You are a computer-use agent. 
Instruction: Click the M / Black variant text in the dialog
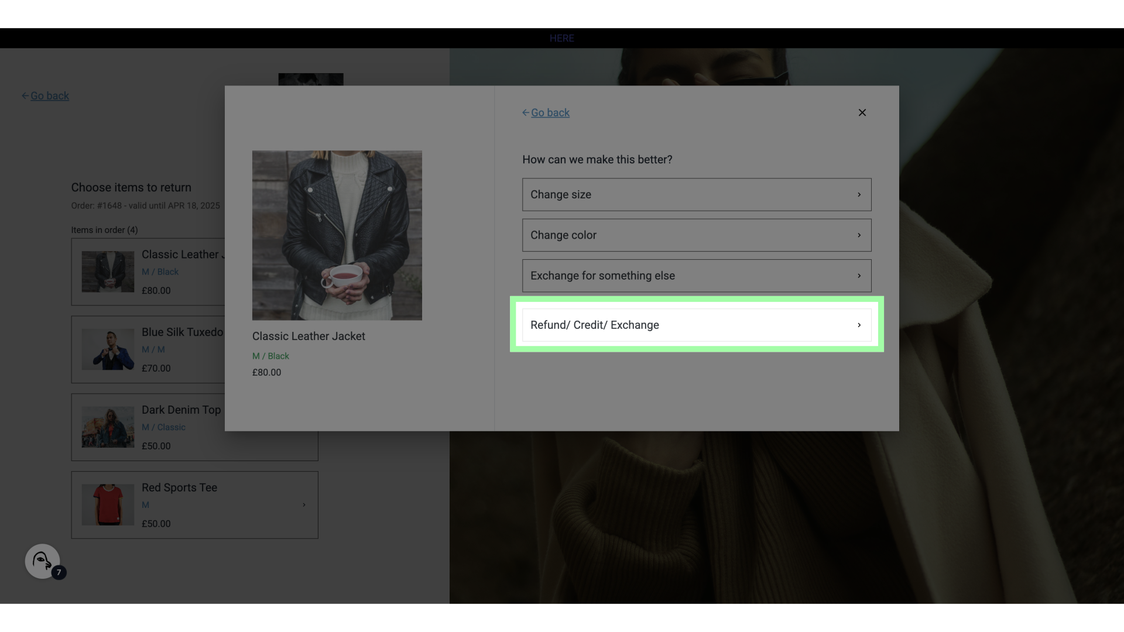270,356
